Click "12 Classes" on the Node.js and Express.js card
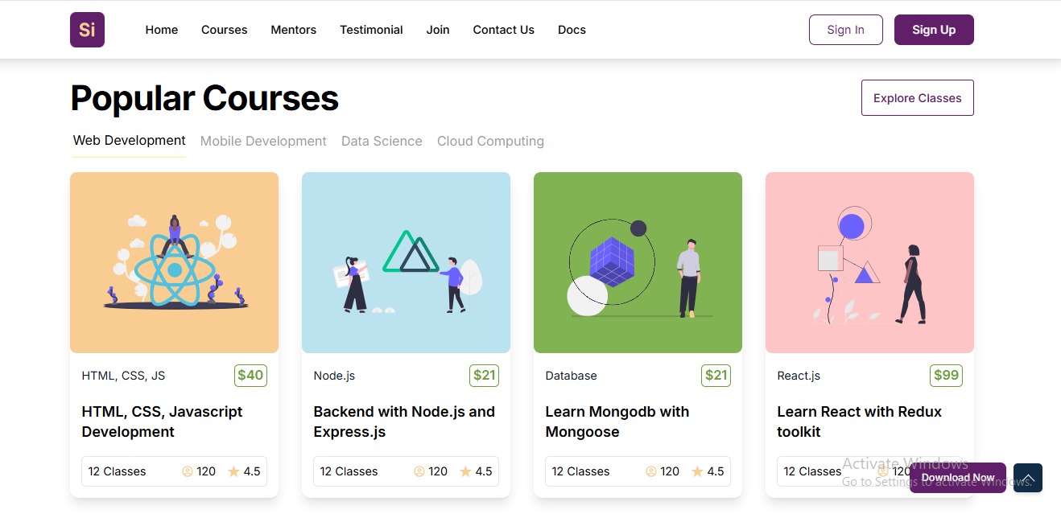 point(349,471)
